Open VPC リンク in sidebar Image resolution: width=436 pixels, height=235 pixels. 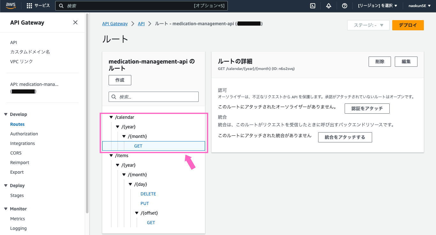pyautogui.click(x=21, y=61)
